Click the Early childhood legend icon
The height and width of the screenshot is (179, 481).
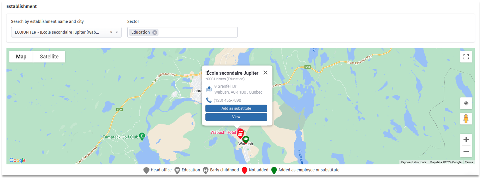206,170
